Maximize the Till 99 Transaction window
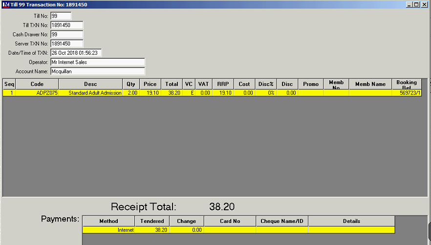Screen dimensions: 431x245 tap(416, 4)
